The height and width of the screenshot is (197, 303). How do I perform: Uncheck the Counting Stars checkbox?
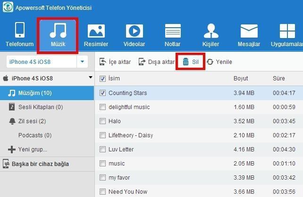(x=102, y=93)
